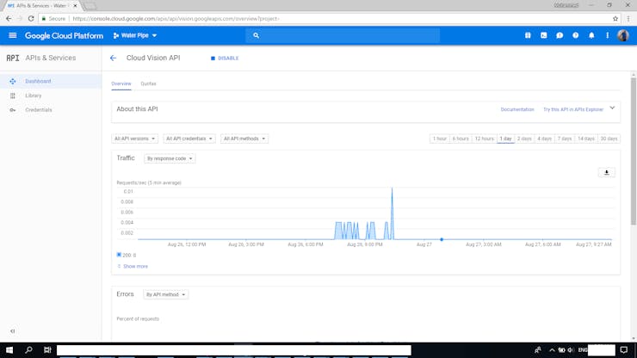This screenshot has height=358, width=637.
Task: Click the Google Cloud Platform logo
Action: click(64, 36)
